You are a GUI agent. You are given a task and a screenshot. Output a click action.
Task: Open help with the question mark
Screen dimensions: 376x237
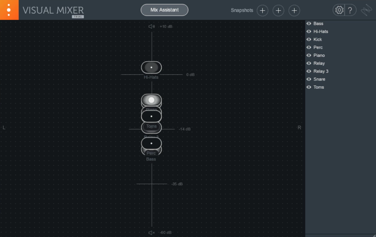[350, 10]
